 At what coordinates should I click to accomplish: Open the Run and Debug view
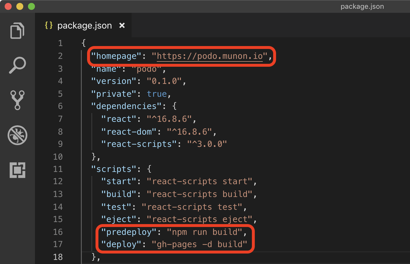click(17, 135)
